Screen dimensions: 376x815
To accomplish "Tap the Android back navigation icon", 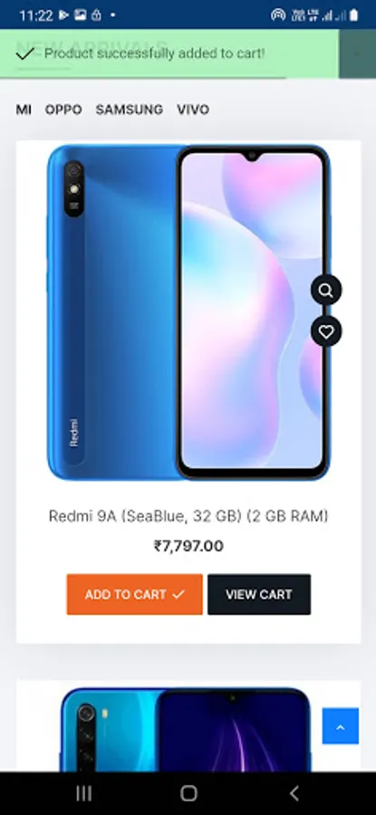I will coord(294,793).
